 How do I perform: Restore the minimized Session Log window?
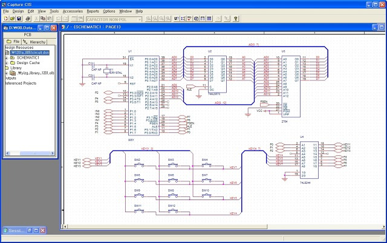[30, 230]
